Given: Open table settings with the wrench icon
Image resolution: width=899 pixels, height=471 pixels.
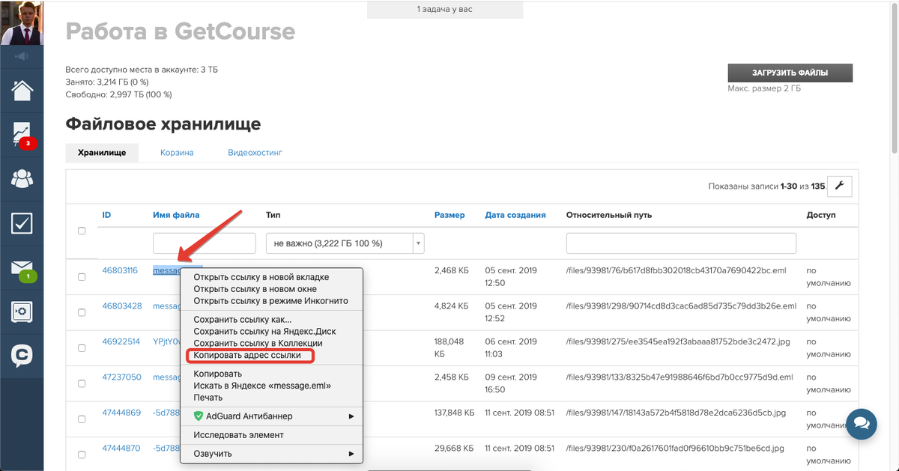Looking at the screenshot, I should pyautogui.click(x=840, y=186).
